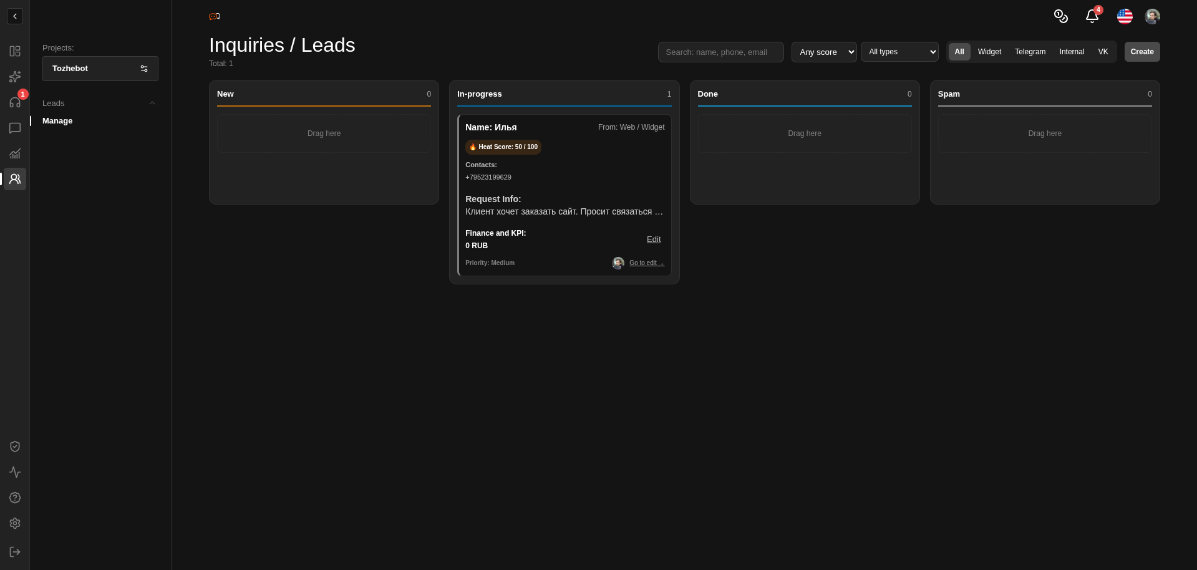Image resolution: width=1197 pixels, height=570 pixels.
Task: Click phone number +79523199629
Action: 488,177
